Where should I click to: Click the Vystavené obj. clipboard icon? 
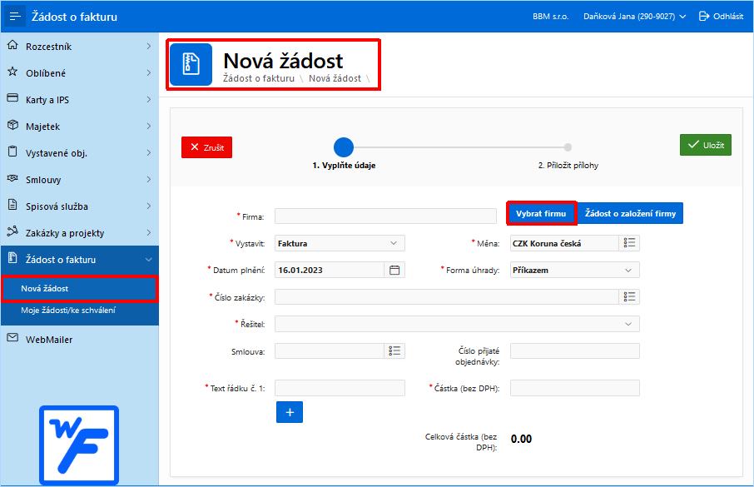coord(12,152)
